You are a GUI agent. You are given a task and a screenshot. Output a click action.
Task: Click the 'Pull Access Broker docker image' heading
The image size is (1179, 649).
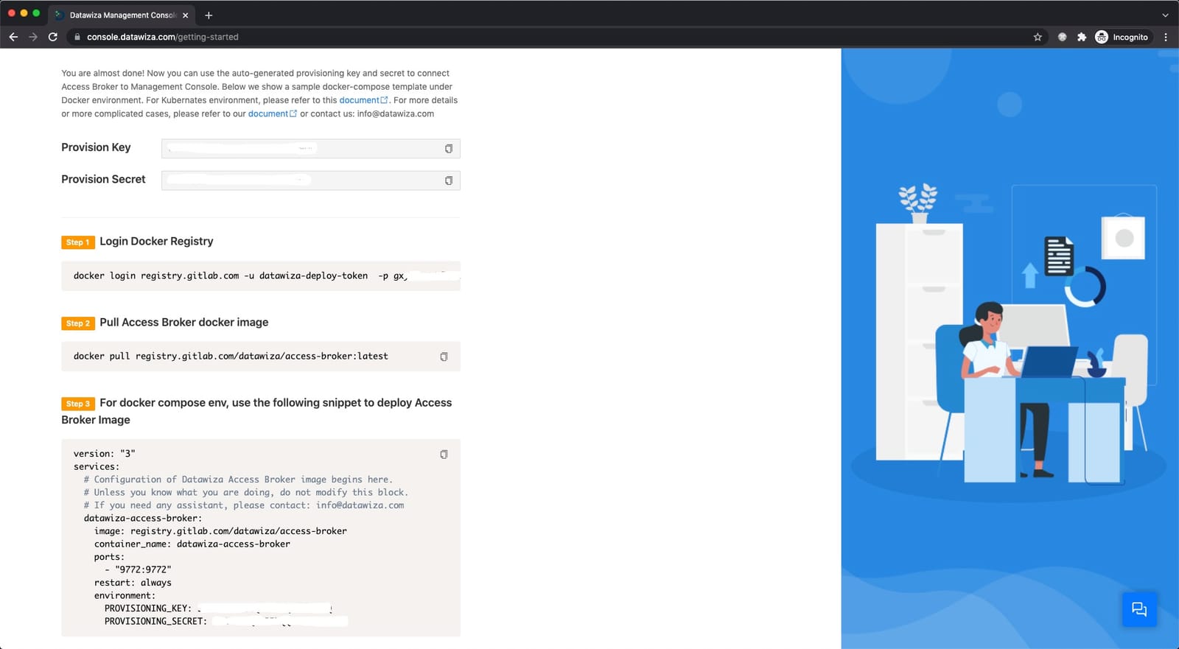pyautogui.click(x=184, y=322)
